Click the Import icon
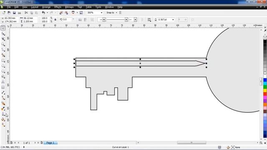 click(61, 12)
